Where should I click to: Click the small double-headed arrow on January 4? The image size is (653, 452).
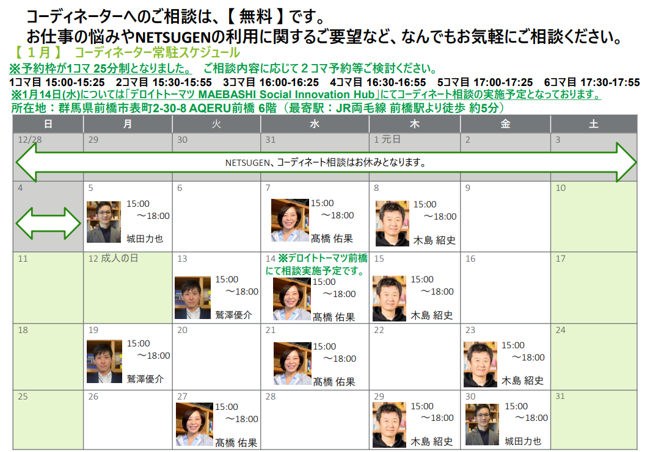click(48, 223)
